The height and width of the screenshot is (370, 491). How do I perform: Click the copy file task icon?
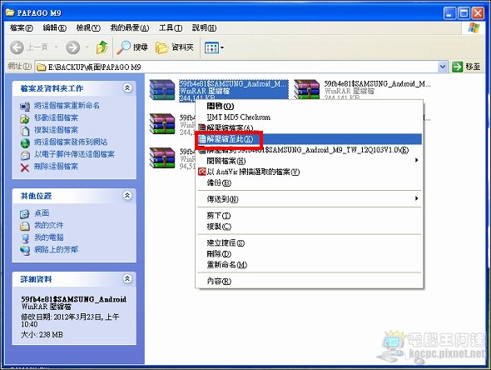pyautogui.click(x=25, y=131)
